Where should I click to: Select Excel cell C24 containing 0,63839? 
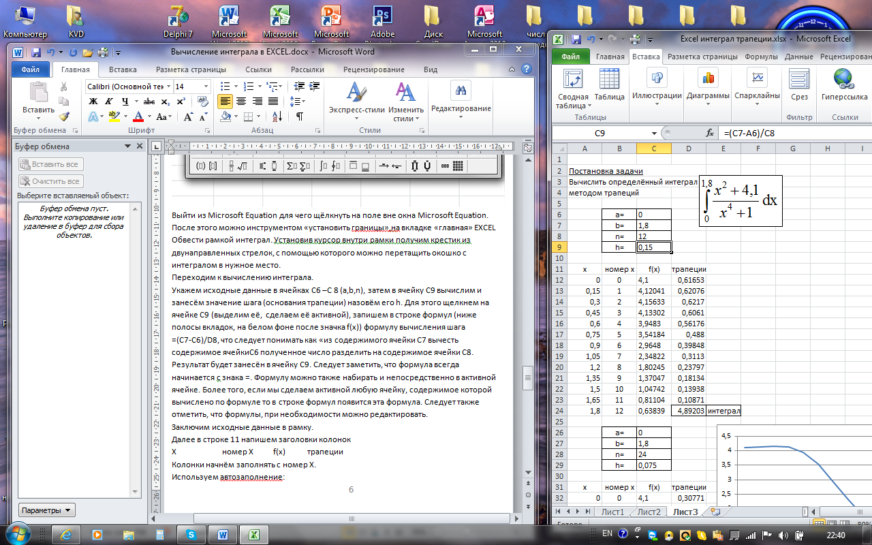click(654, 411)
